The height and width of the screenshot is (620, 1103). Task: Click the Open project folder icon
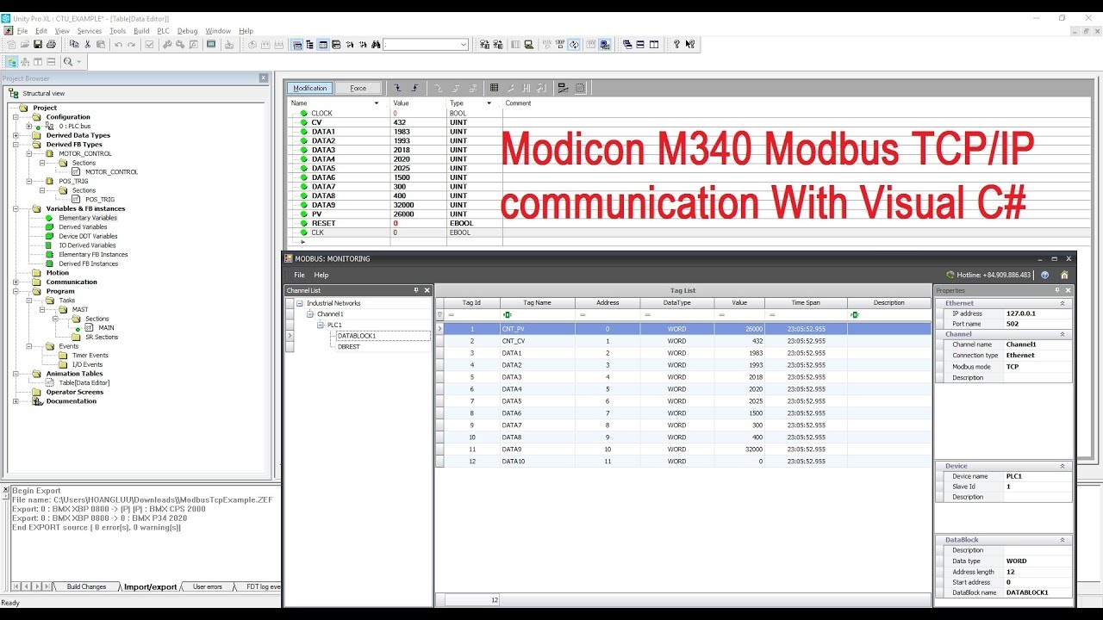pos(24,45)
